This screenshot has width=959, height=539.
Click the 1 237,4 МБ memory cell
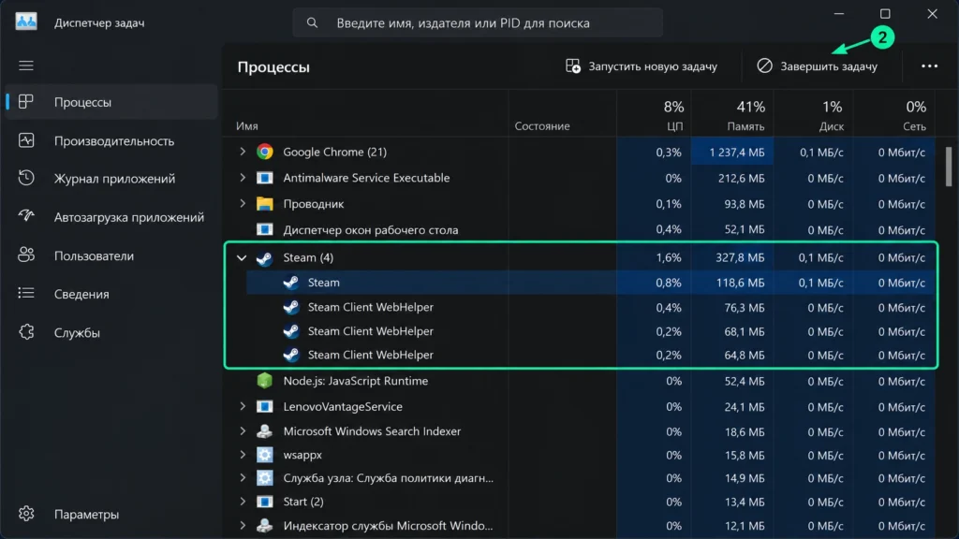[x=732, y=152]
